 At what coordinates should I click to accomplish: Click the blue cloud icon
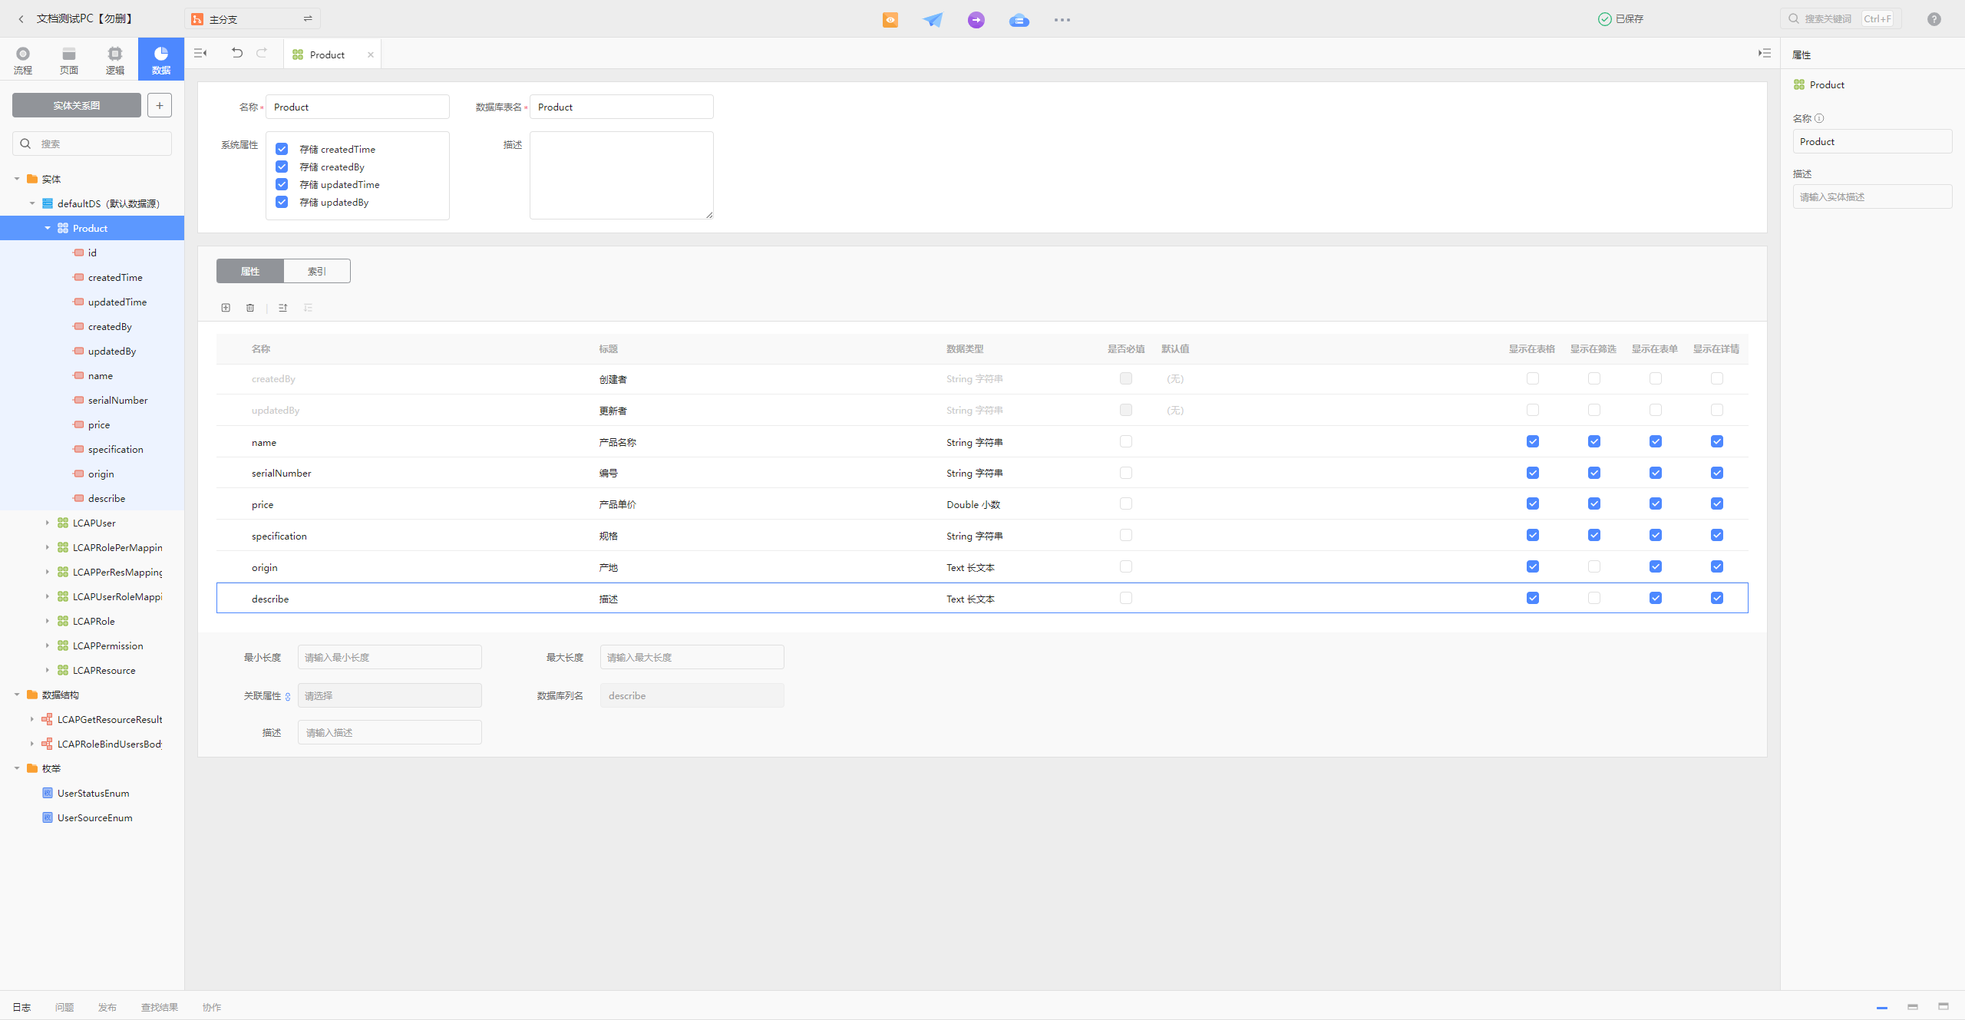coord(1019,20)
